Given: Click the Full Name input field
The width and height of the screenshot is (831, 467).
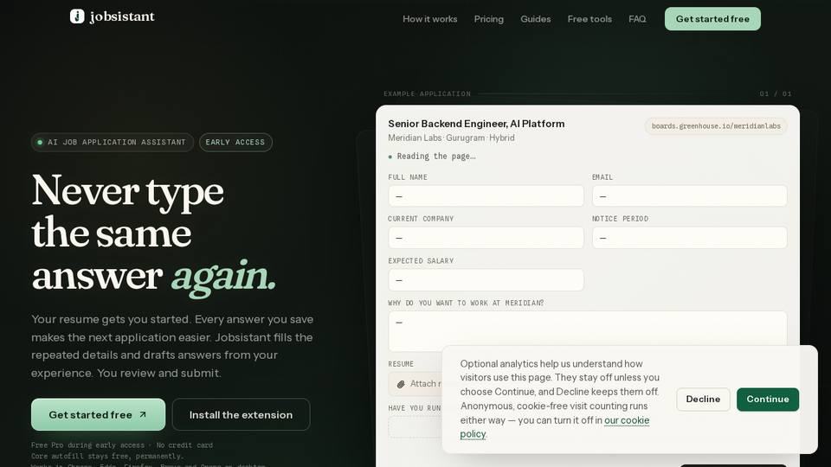Looking at the screenshot, I should [x=486, y=196].
